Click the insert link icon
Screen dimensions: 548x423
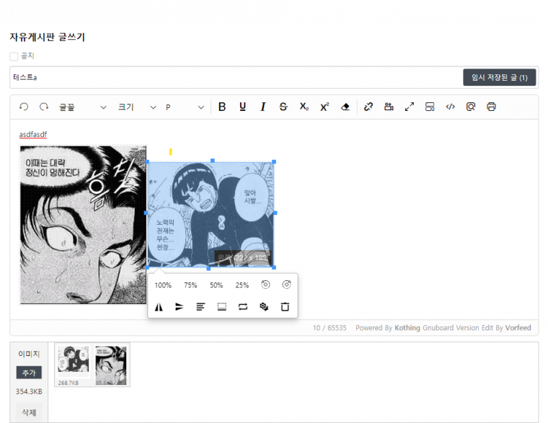coord(368,107)
